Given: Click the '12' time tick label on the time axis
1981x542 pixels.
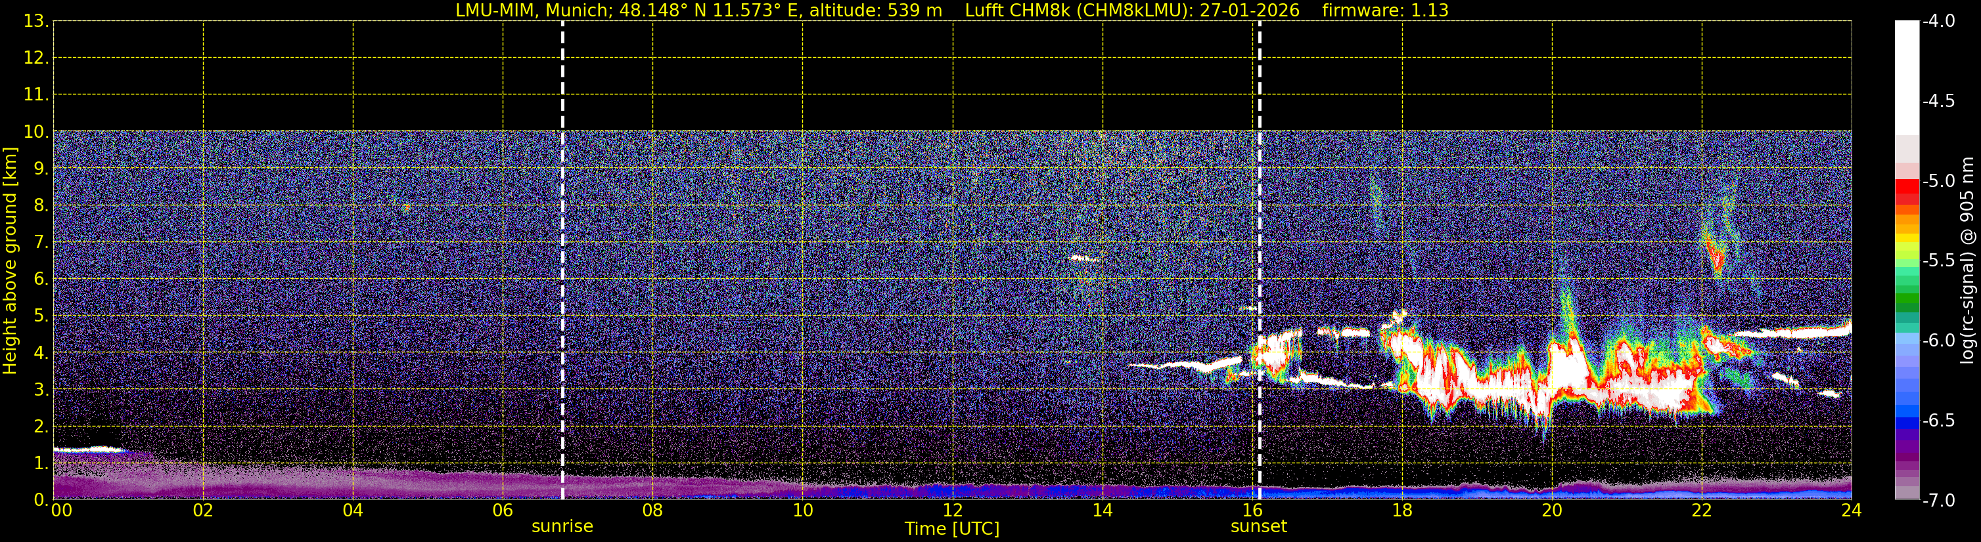Looking at the screenshot, I should 953,511.
